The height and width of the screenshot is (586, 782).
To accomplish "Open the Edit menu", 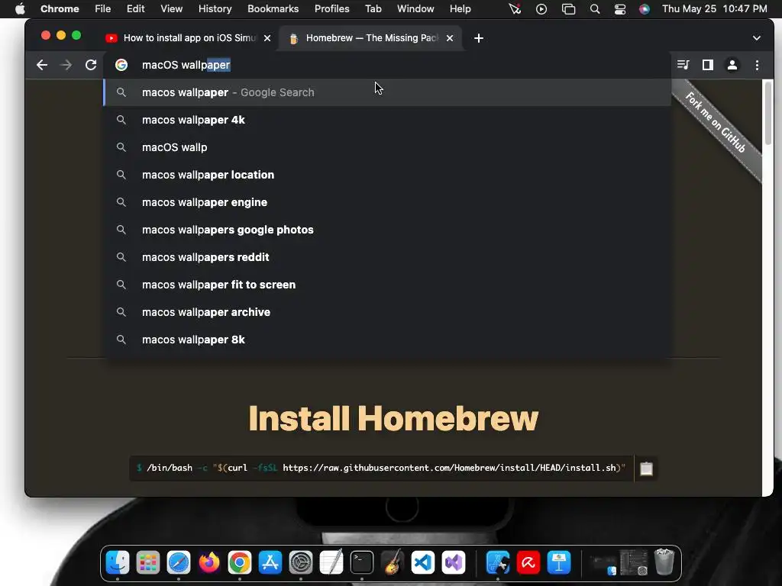I will [x=135, y=9].
